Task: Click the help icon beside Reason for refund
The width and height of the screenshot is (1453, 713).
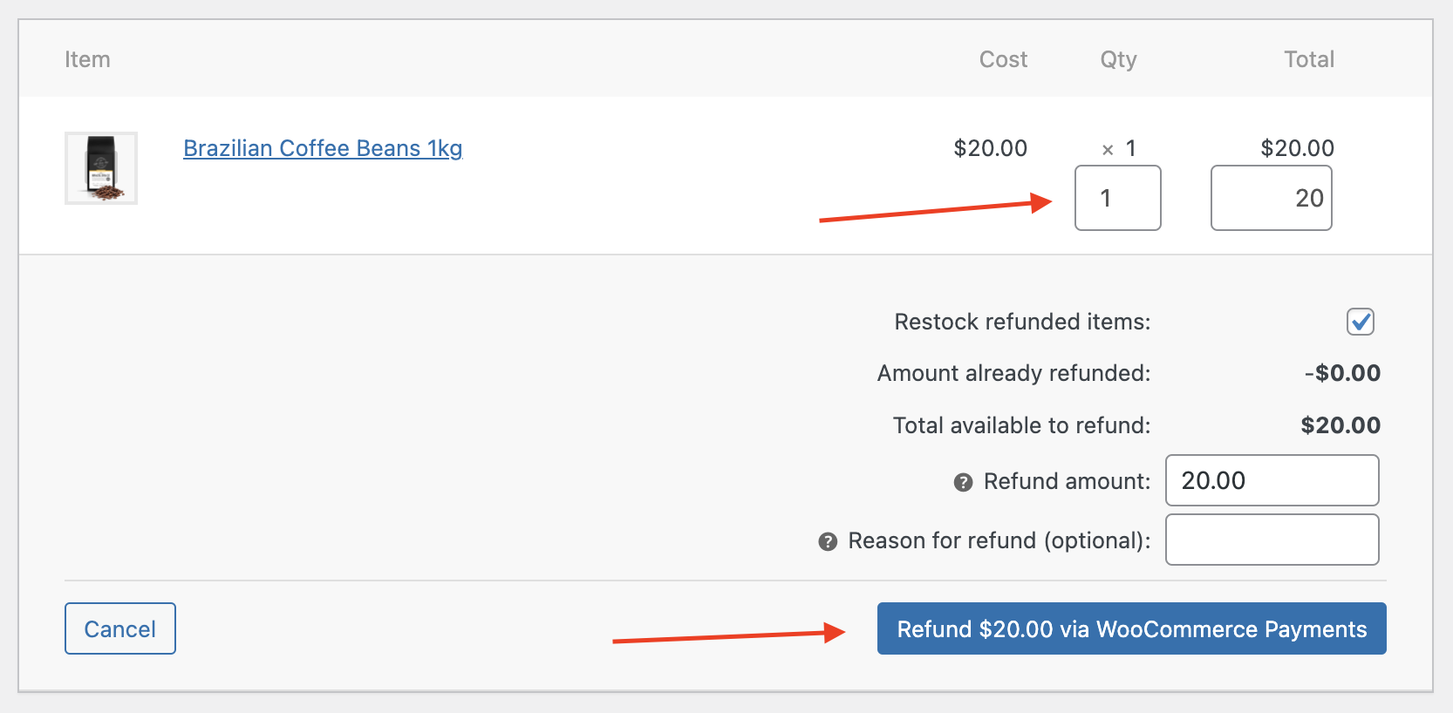Action: (828, 541)
